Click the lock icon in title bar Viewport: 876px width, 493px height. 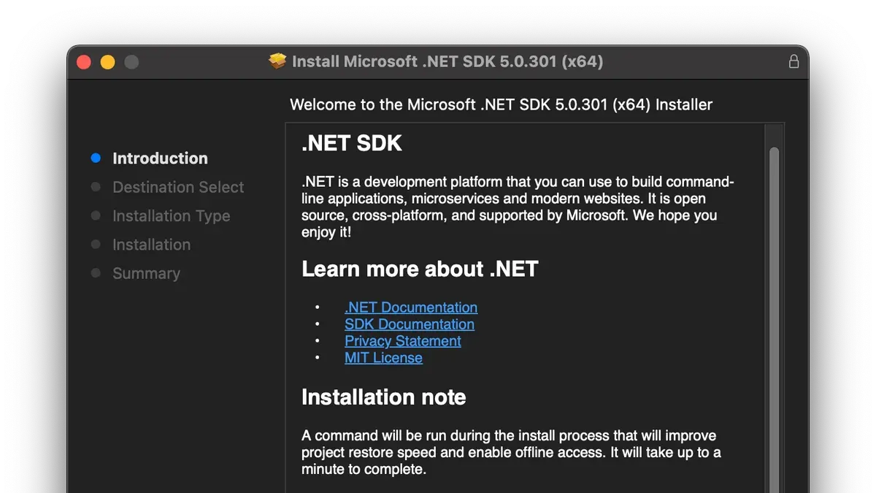794,62
